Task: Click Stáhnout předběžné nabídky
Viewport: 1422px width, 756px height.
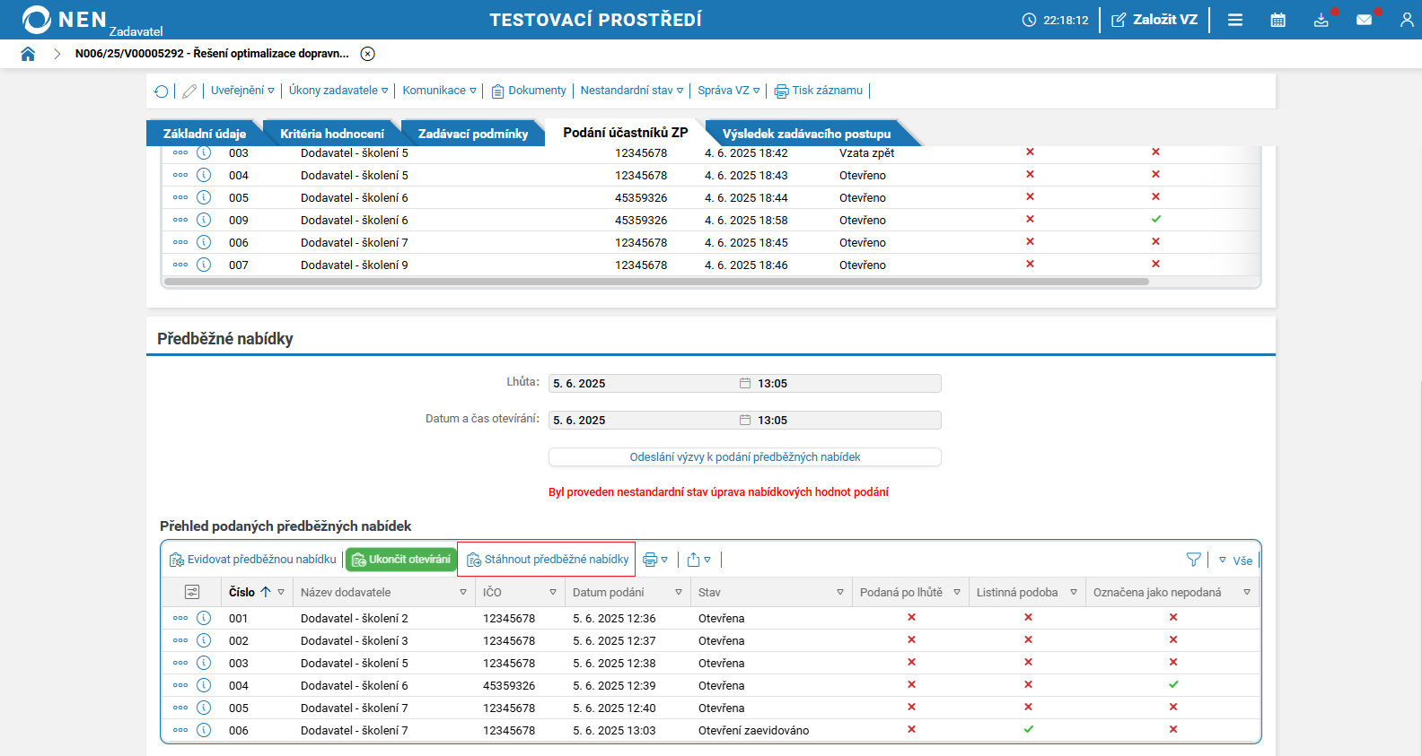Action: pos(548,560)
